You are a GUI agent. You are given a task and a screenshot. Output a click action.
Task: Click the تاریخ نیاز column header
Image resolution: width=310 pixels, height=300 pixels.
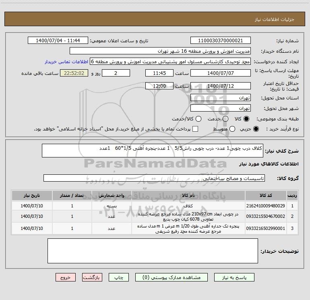(32, 195)
